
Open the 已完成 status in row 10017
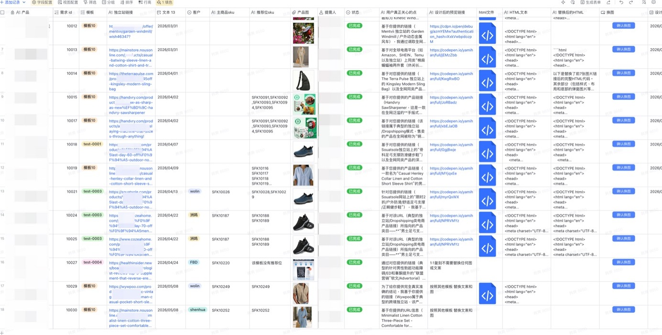click(354, 120)
